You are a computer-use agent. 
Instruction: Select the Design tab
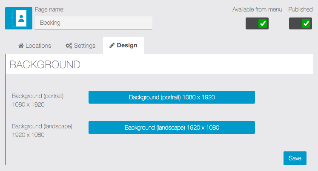[123, 46]
